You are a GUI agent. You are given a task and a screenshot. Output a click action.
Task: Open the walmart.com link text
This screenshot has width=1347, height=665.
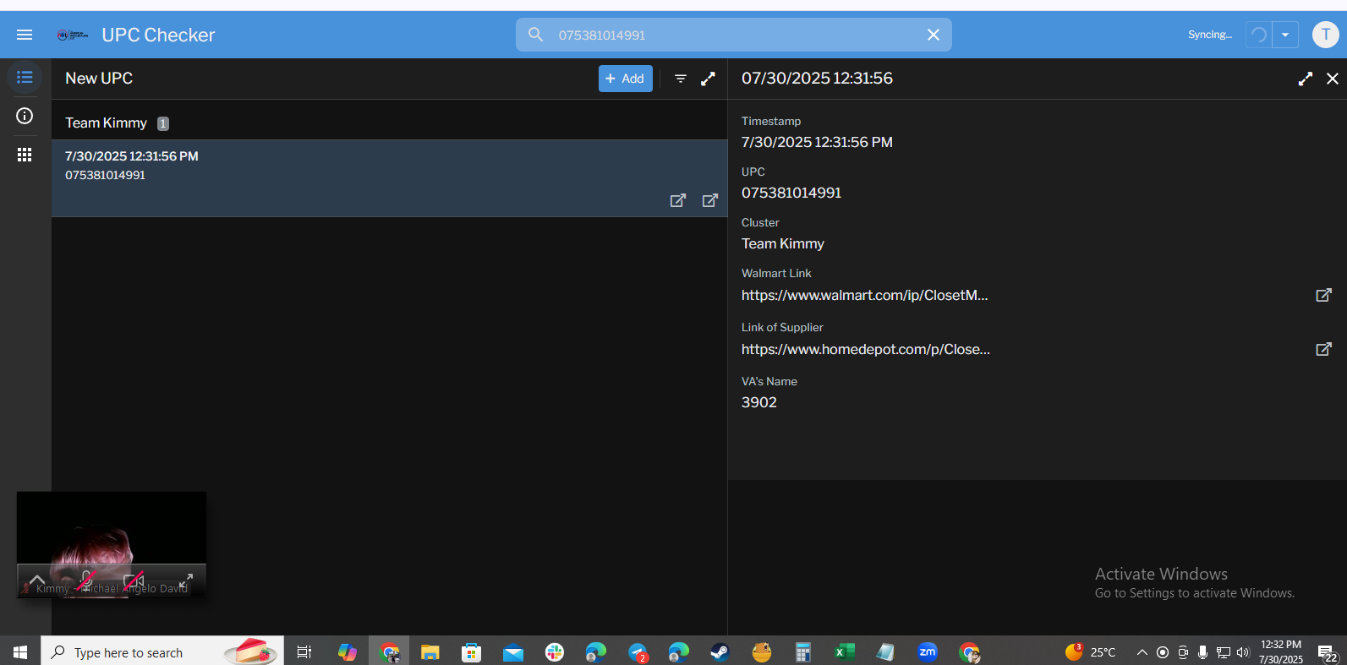click(864, 295)
